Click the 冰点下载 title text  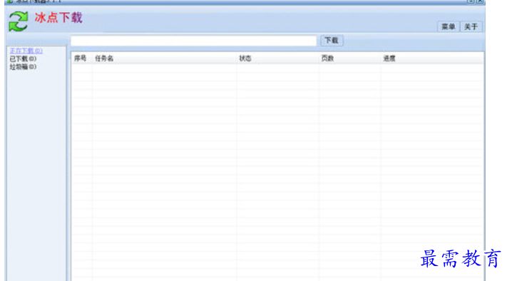coord(58,18)
